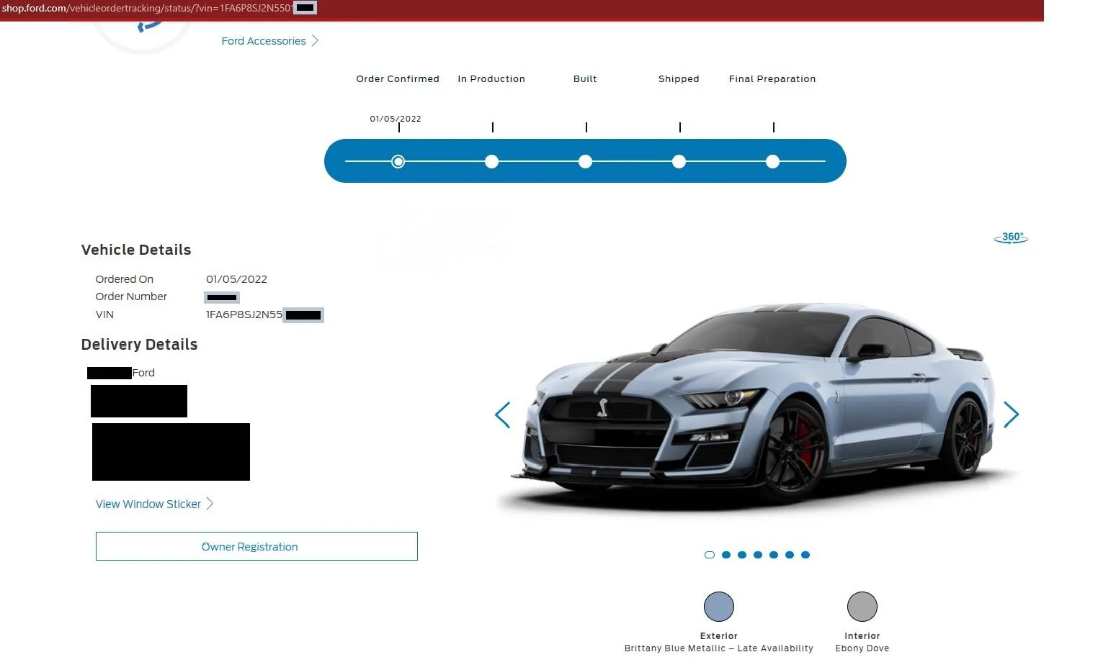The width and height of the screenshot is (1116, 670).
Task: Open the 360° vehicle view icon
Action: pyautogui.click(x=1011, y=237)
